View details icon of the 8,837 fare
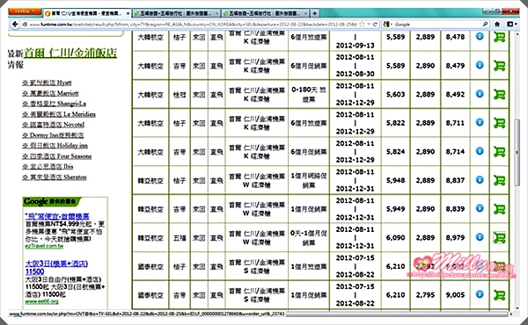The height and width of the screenshot is (325, 528). click(x=480, y=179)
